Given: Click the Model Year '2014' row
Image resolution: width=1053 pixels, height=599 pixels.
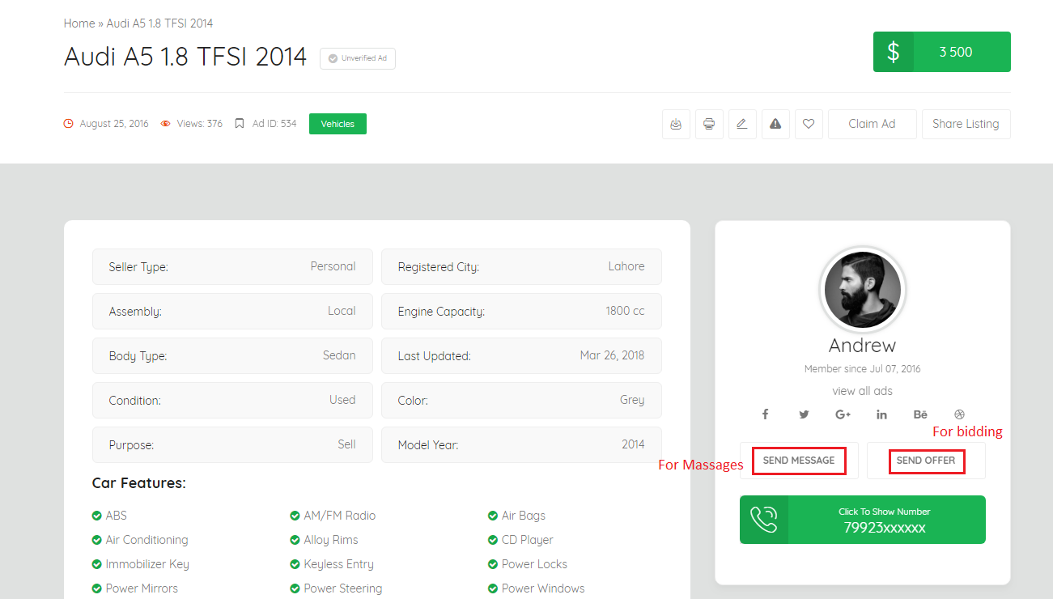Looking at the screenshot, I should point(521,444).
